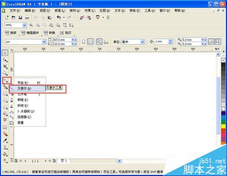Choose 贝塞尔(B) from the curve flyout
The height and width of the screenshot is (176, 227).
click(27, 89)
